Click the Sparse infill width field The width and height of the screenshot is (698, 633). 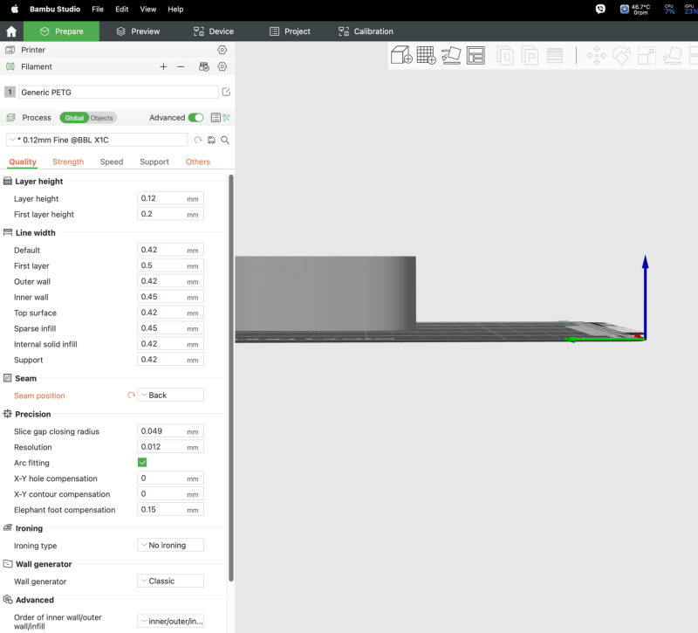point(170,328)
